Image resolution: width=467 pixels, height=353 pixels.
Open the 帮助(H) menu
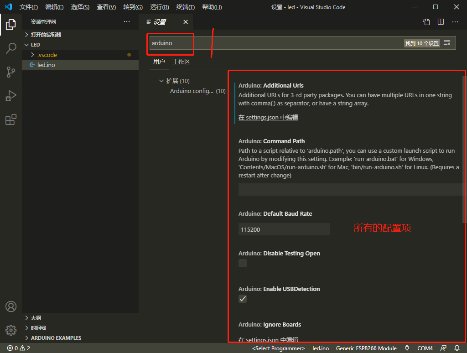[212, 7]
